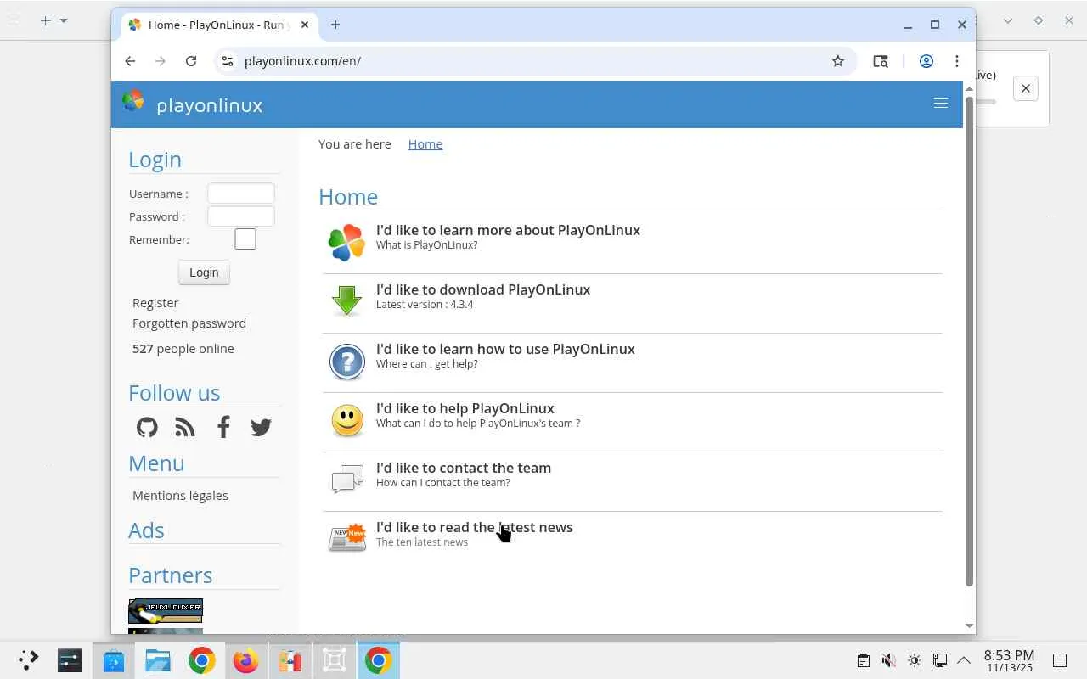Click the muted volume icon in tray
This screenshot has height=679, width=1087.
coord(888,660)
